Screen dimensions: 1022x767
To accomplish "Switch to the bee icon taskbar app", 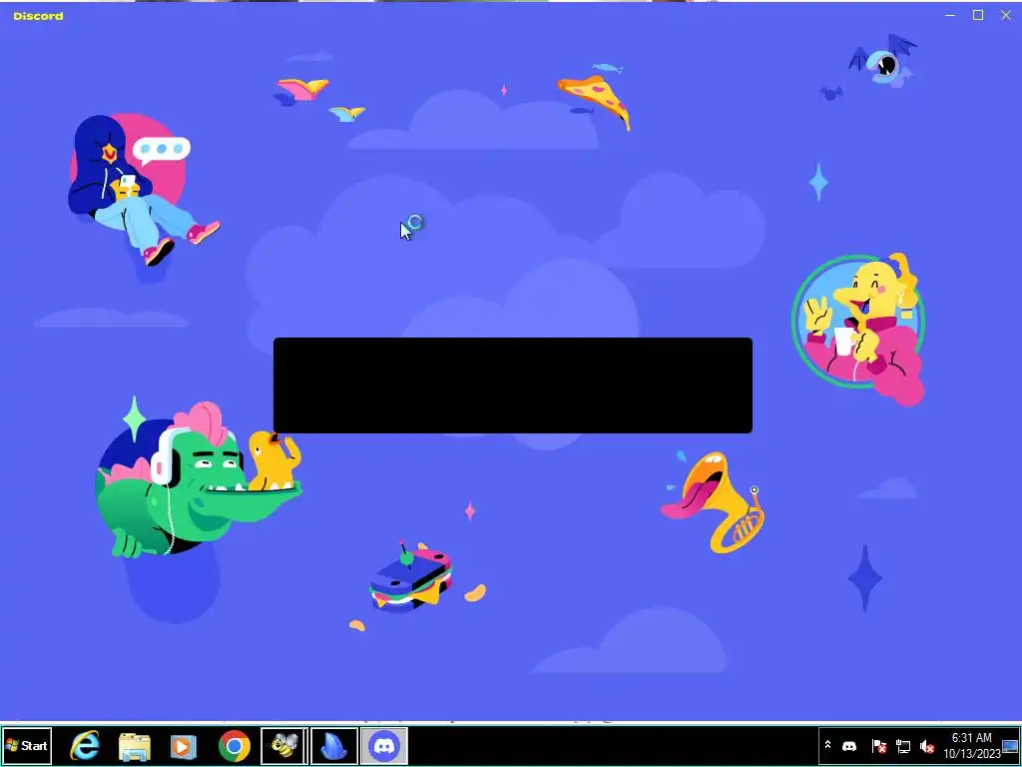I will tap(284, 745).
